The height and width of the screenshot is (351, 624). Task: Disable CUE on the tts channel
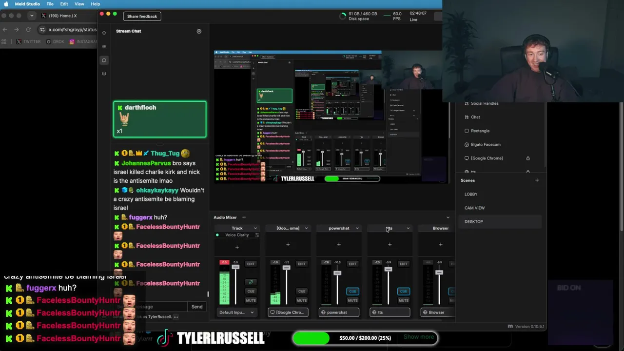click(x=404, y=292)
